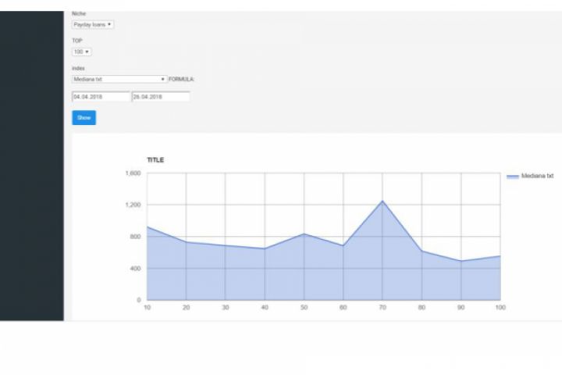
Task: Click the Index field label
Action: click(x=78, y=68)
